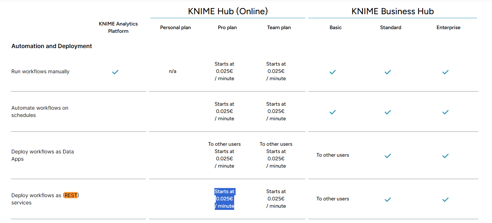Click the Team plan price for REST services
Image resolution: width=492 pixels, height=223 pixels.
[276, 199]
